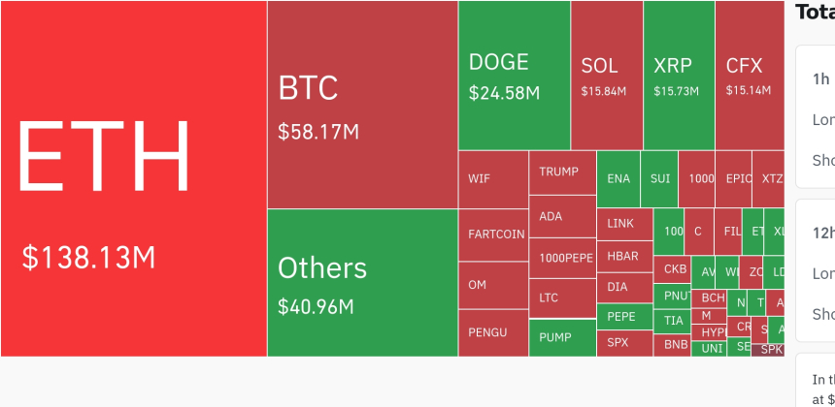The image size is (835, 407).
Task: Select the OM tile
Action: click(x=493, y=285)
